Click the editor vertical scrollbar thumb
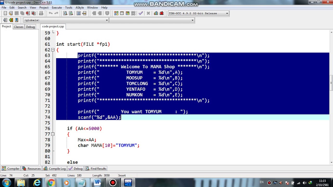 (x=331, y=83)
